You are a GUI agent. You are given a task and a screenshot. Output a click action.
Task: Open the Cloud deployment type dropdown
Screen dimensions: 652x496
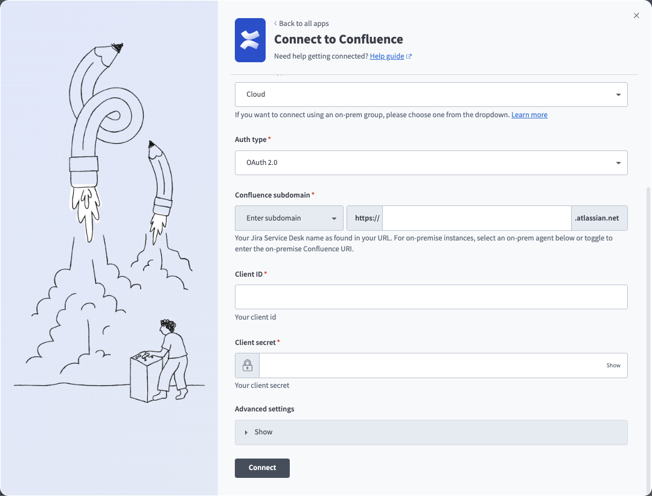coord(431,94)
